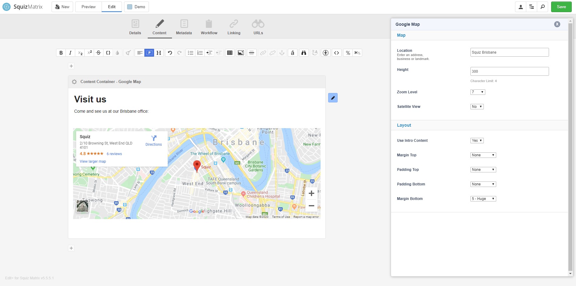Insert an ordered numbered list
Viewport: 576px width, 286px height.
[x=200, y=53]
